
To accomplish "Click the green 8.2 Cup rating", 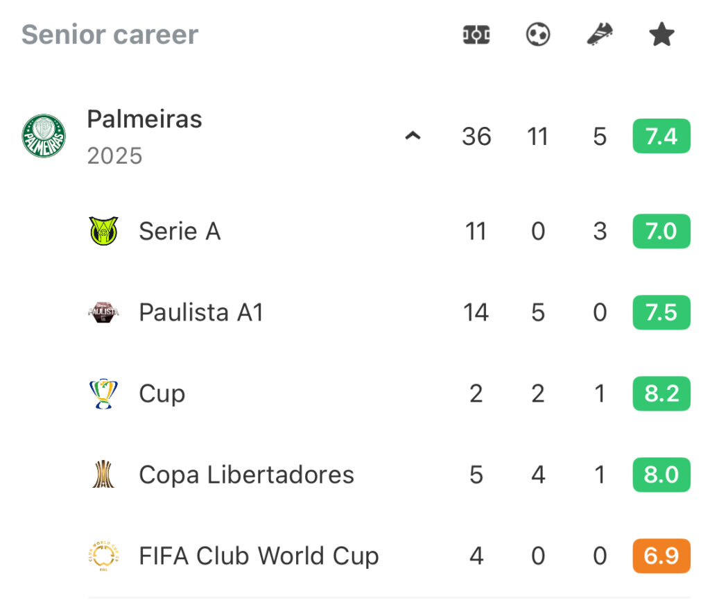I will [x=661, y=393].
